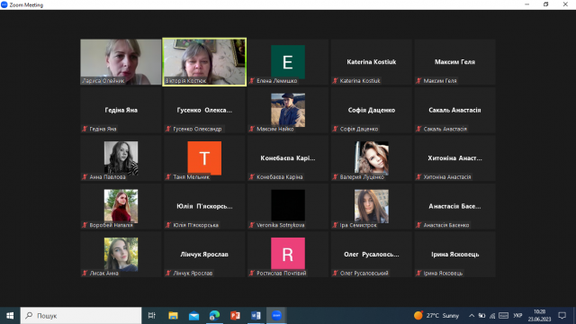The width and height of the screenshot is (576, 324).
Task: Switch to PowerPoint in the taskbar
Action: point(235,316)
